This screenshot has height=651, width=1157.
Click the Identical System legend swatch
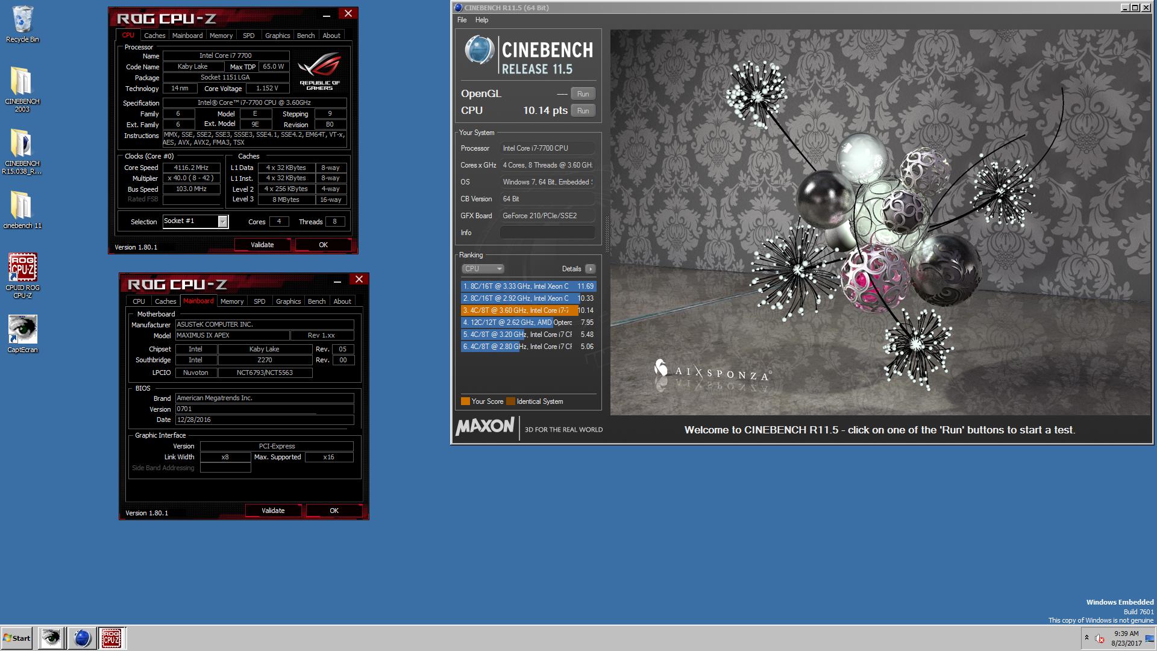tap(510, 401)
